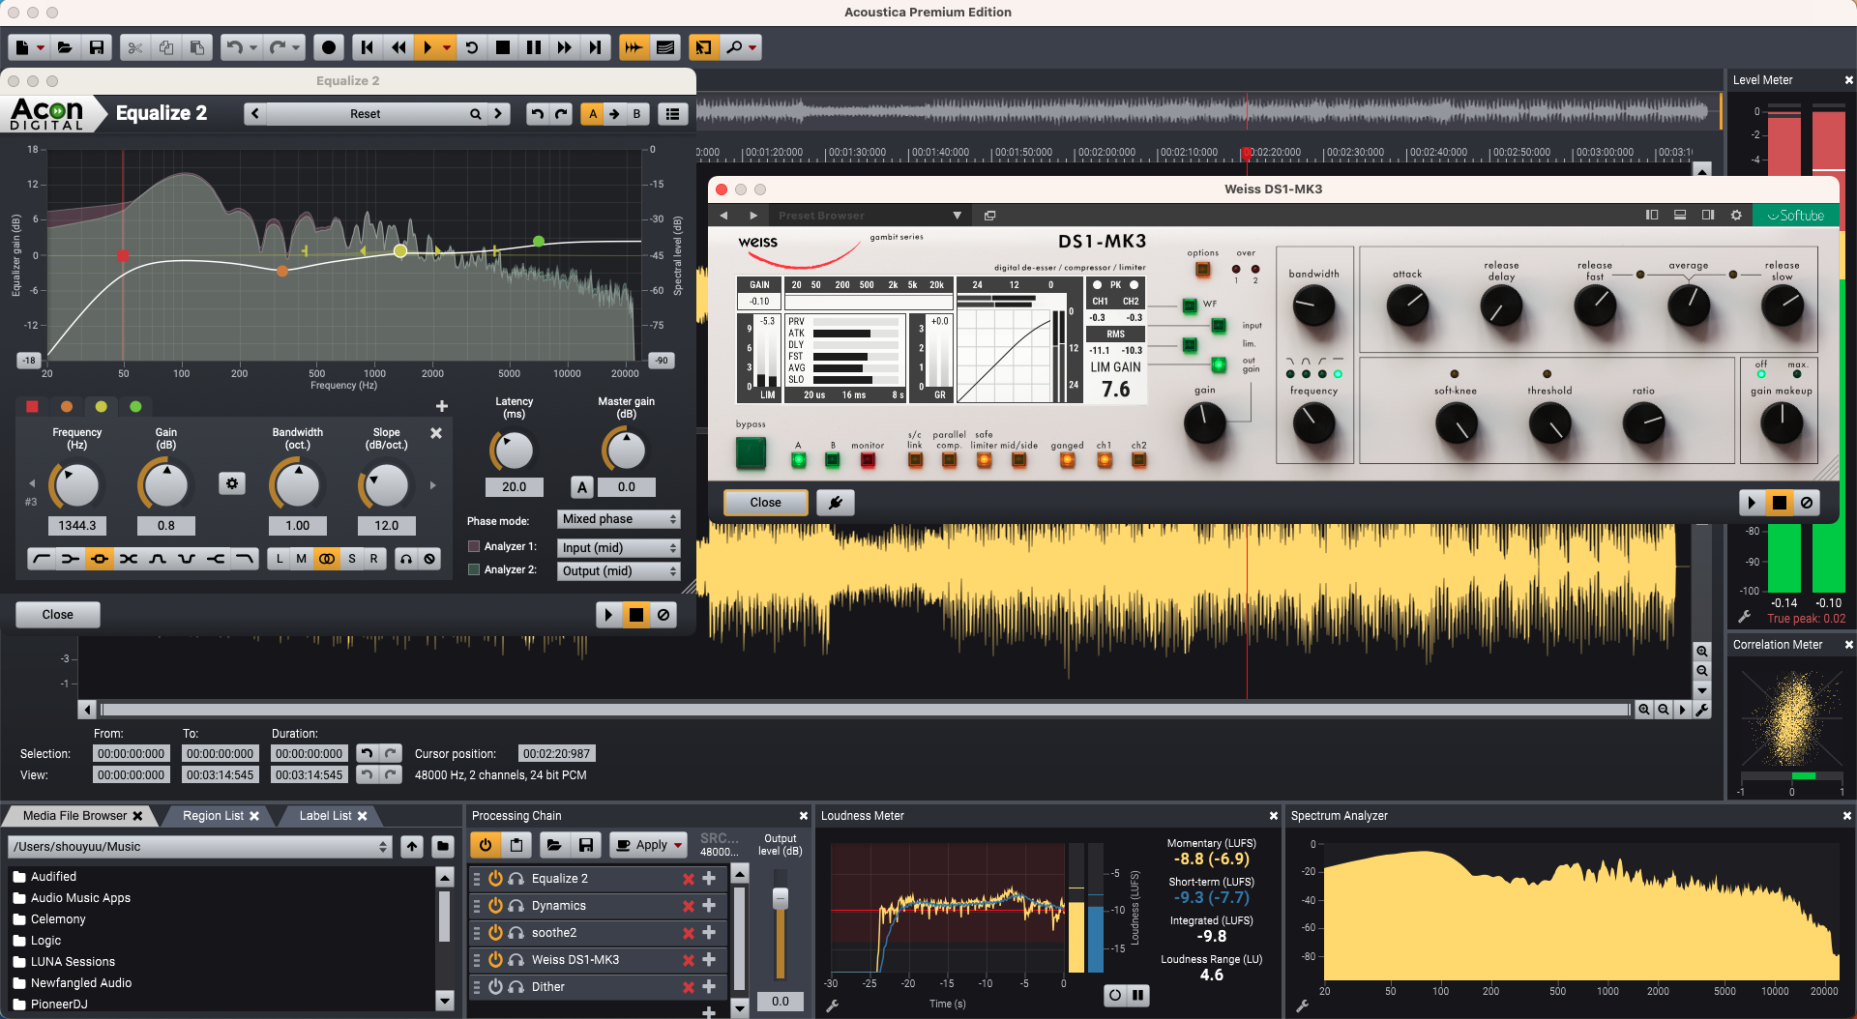Cut selection using the scissors toolbar icon
Image resolution: width=1857 pixels, height=1019 pixels.
[135, 47]
